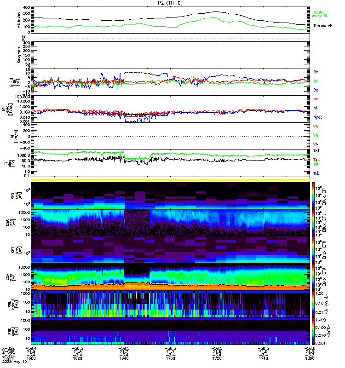Screen dimensions: 345x368
Task: Click the red Te perpendicular legend label
Action: point(316,160)
